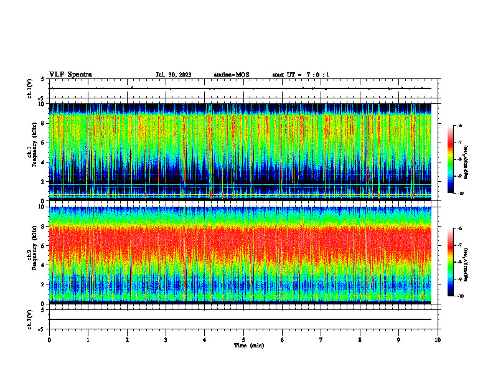The image size is (493, 381).
Task: Click the '-8' label on ch.1 colorbar
Action: tap(459, 159)
